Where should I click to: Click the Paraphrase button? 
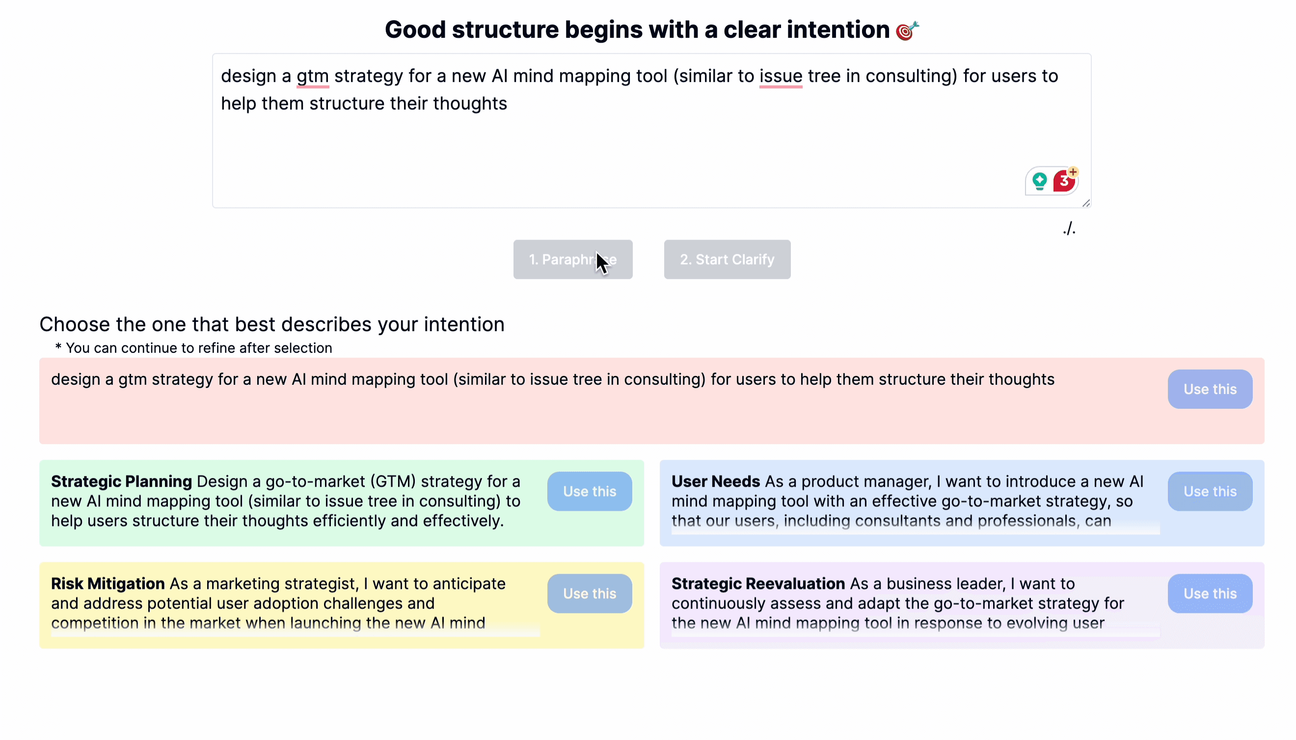click(572, 260)
